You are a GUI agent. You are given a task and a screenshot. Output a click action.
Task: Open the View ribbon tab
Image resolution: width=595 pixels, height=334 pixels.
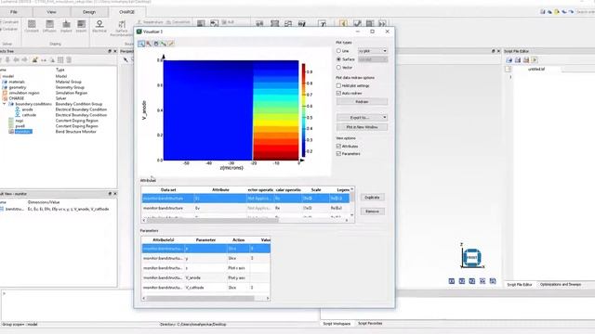tap(51, 12)
